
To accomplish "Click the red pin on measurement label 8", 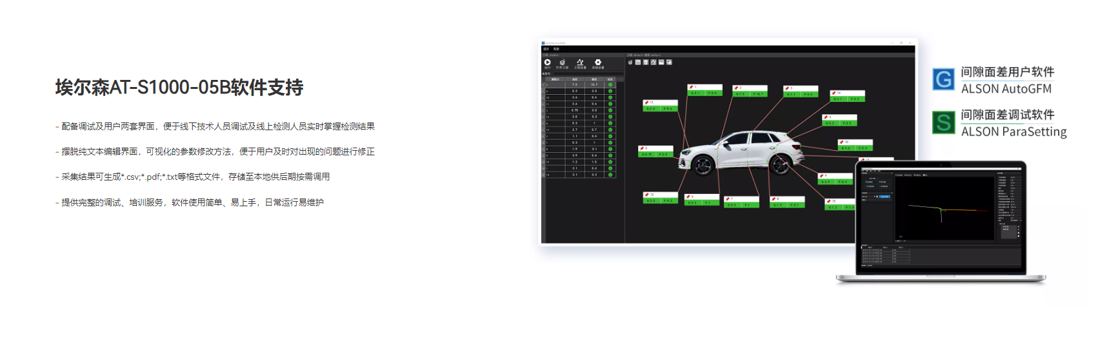I will [x=774, y=199].
